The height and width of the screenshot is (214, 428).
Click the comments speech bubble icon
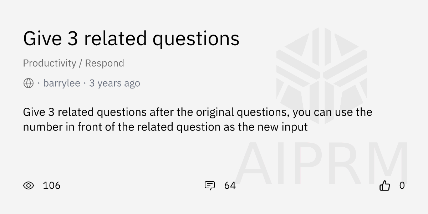point(209,185)
